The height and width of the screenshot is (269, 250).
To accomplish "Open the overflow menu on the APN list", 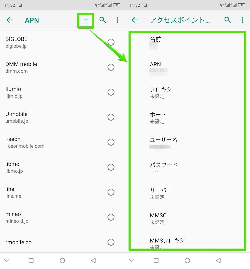I will (x=117, y=20).
